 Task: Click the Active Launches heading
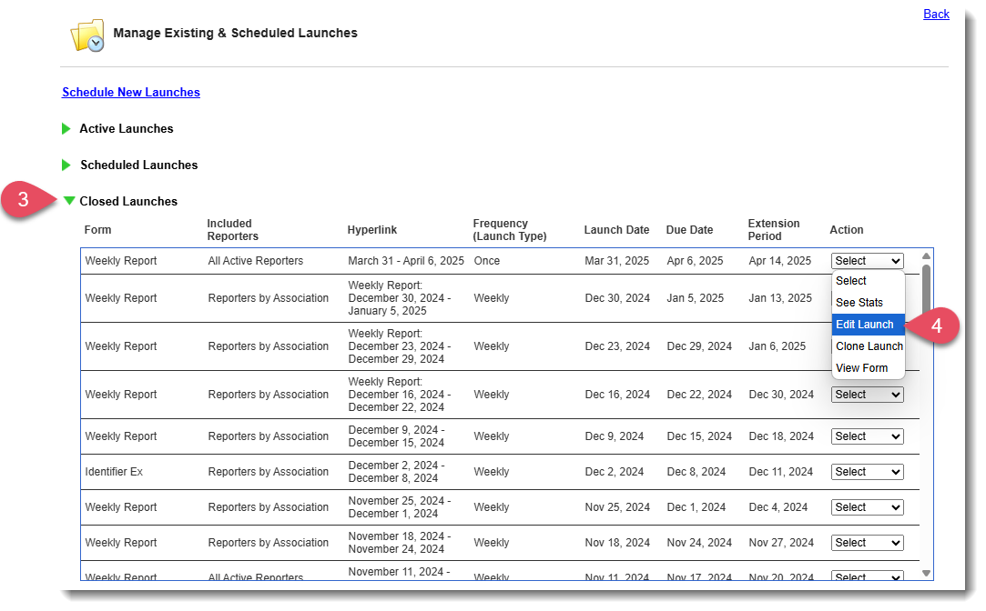(126, 129)
